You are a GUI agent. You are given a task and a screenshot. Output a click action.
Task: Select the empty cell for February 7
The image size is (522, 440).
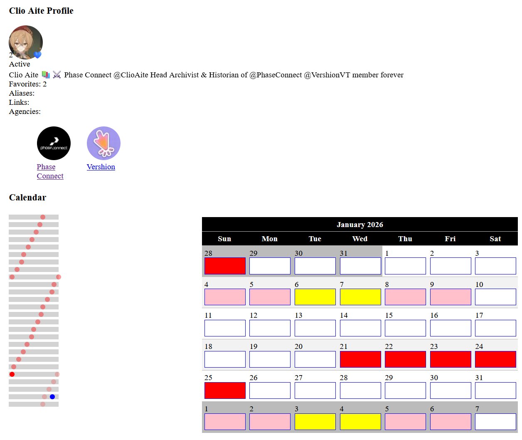pyautogui.click(x=495, y=422)
